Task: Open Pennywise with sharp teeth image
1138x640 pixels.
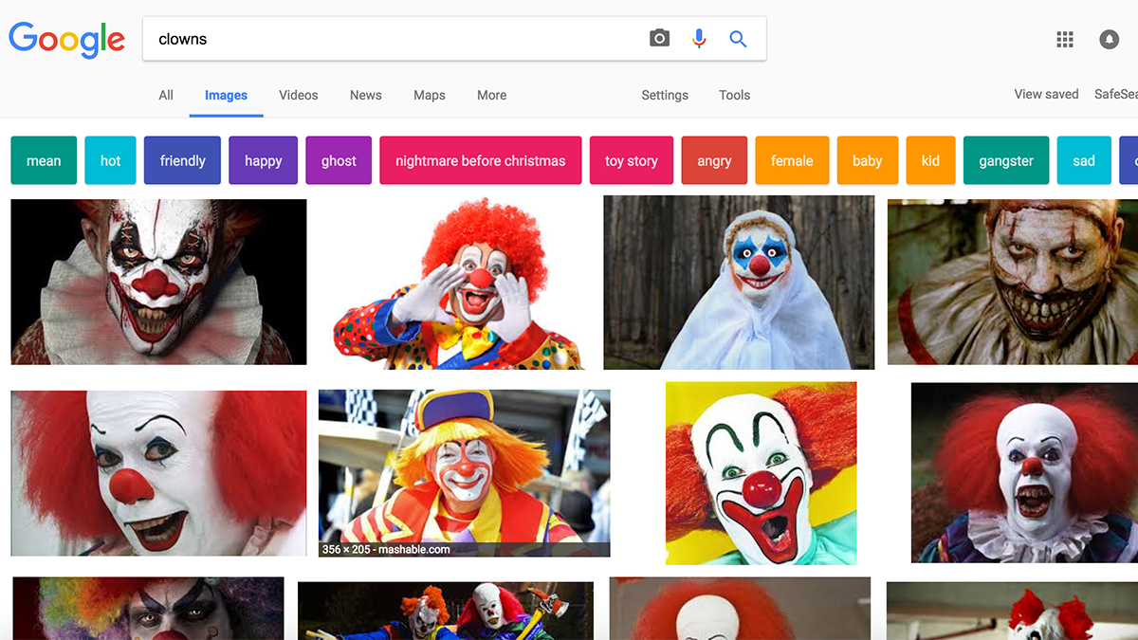Action: pos(1024,472)
